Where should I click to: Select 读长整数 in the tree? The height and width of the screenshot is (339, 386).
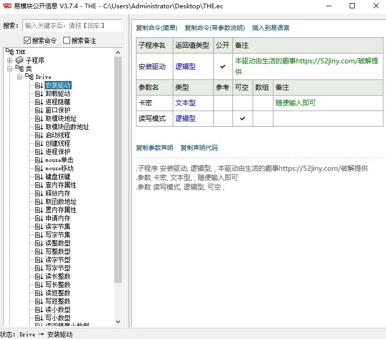click(x=58, y=276)
